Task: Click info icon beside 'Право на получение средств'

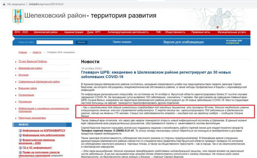Action: (x=20, y=153)
